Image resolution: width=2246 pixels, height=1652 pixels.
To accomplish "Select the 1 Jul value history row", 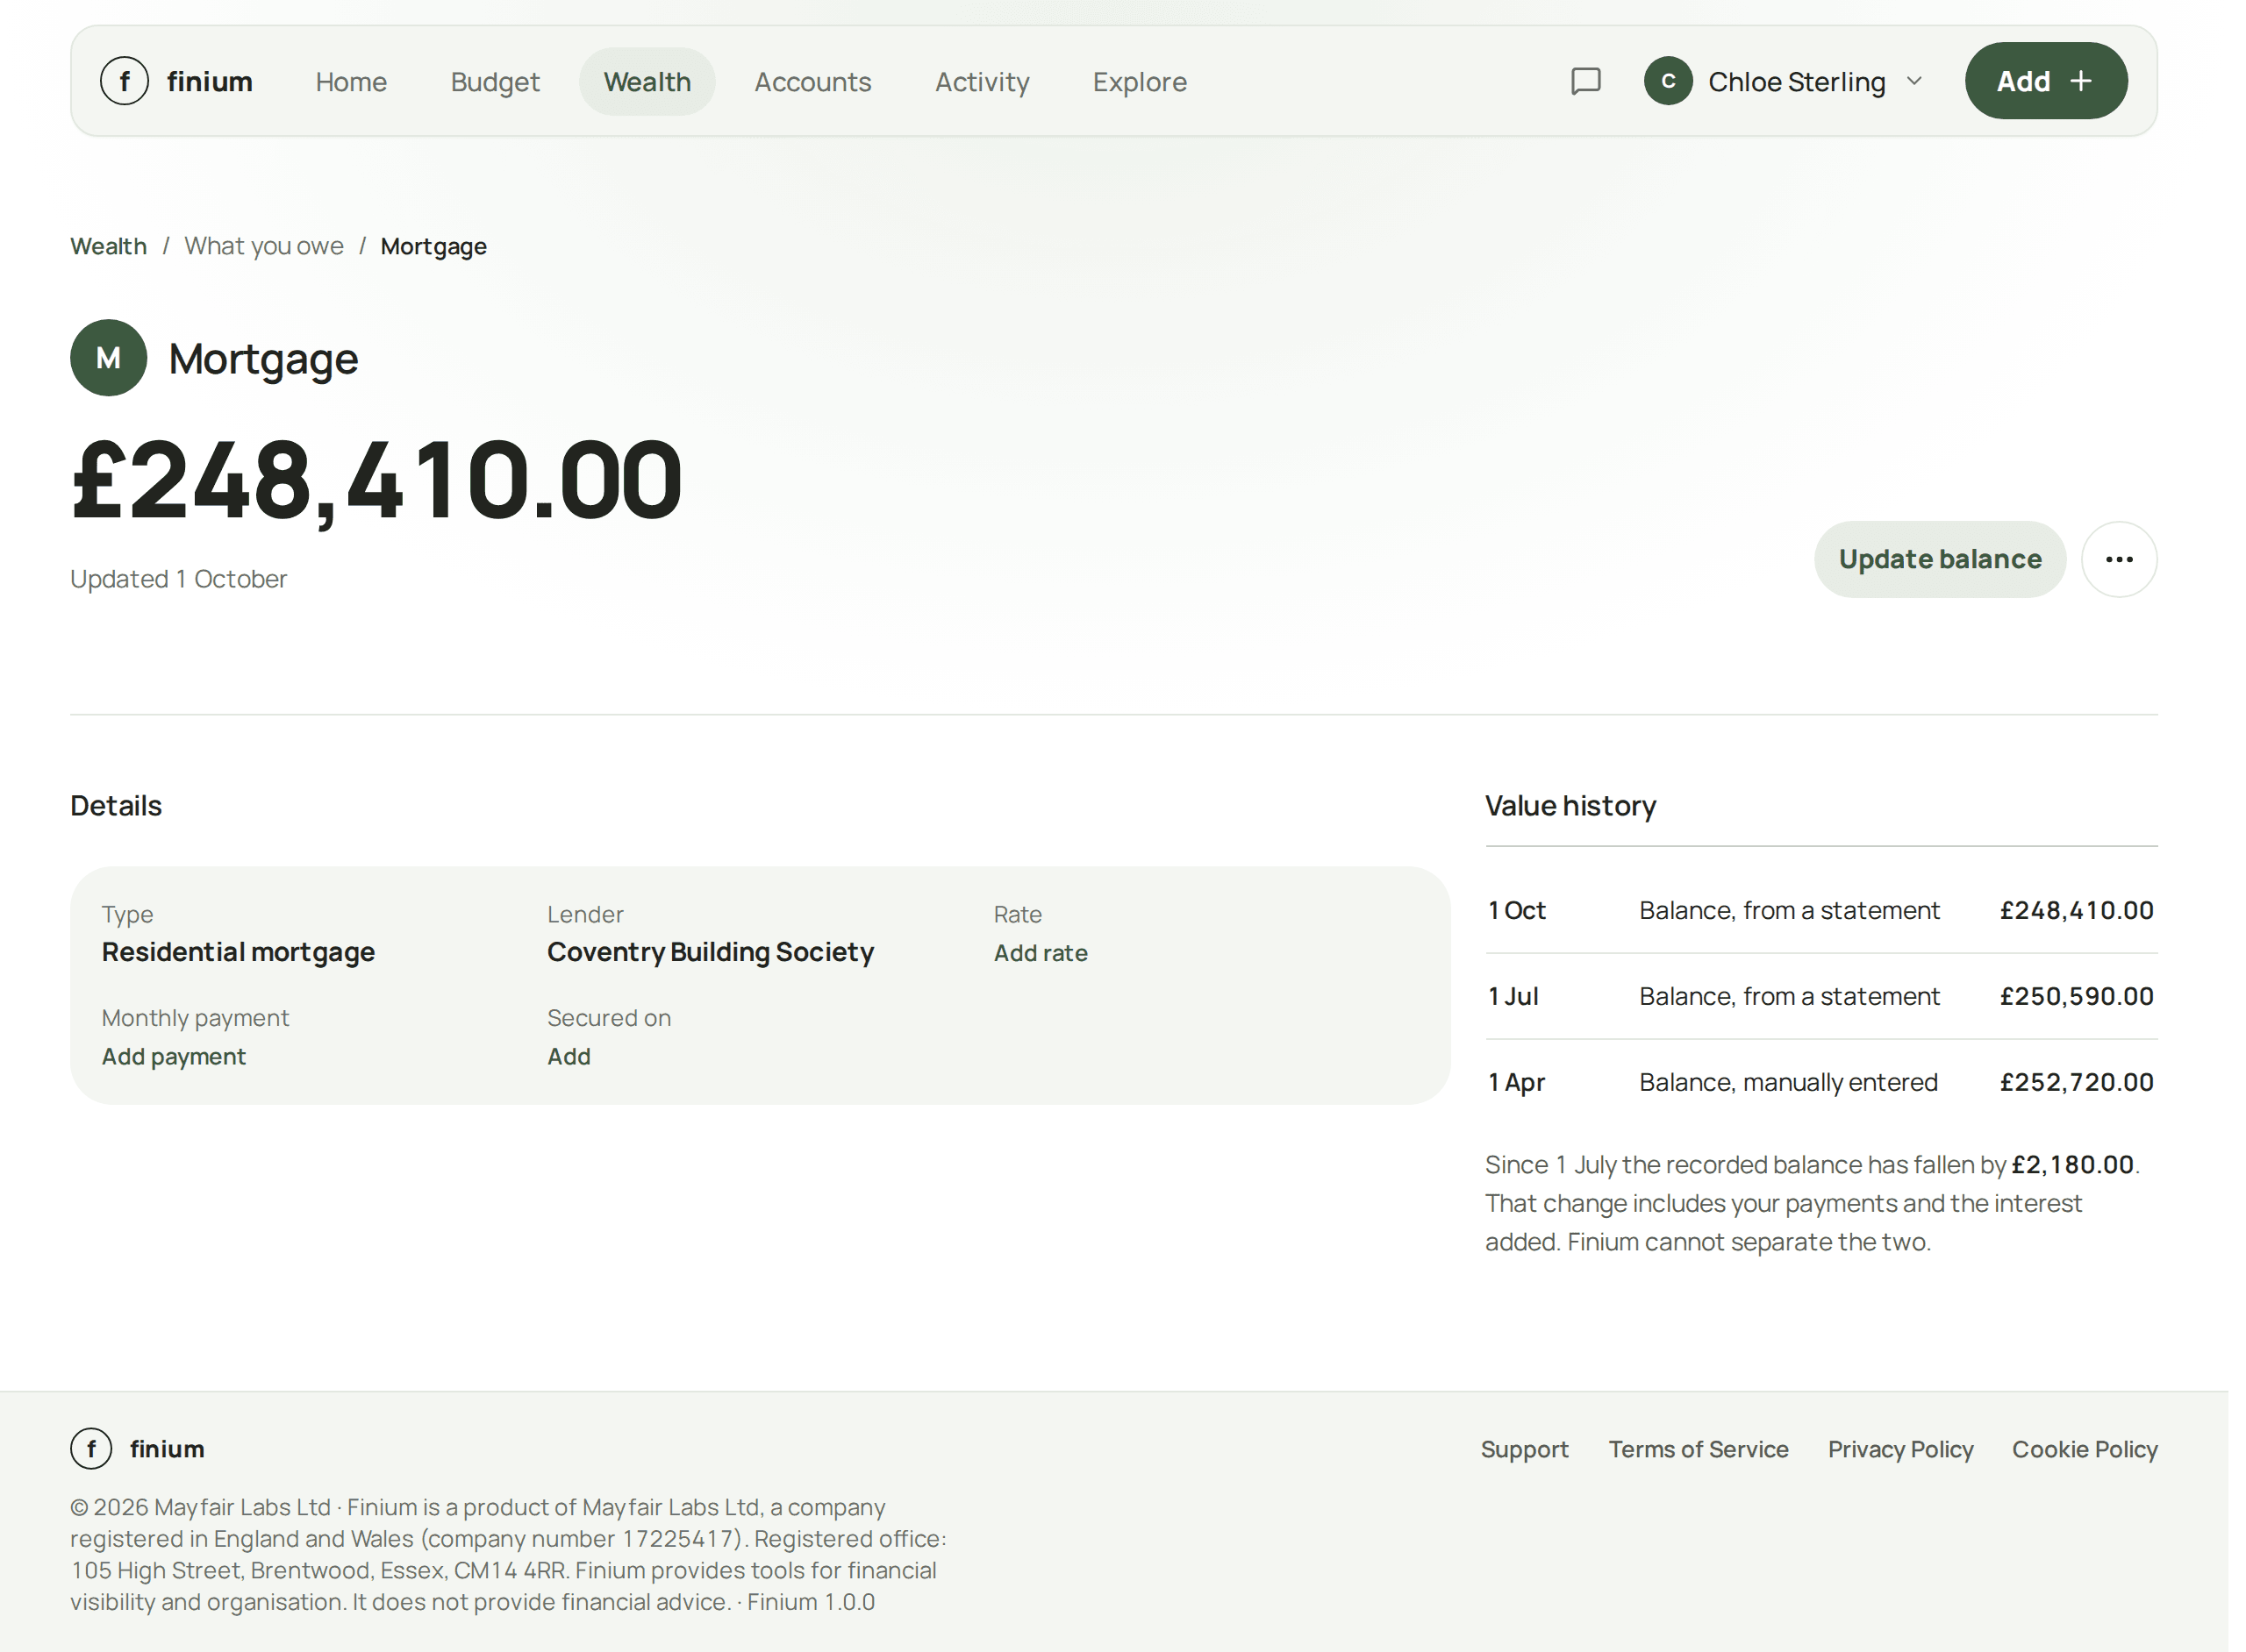I will (1820, 996).
